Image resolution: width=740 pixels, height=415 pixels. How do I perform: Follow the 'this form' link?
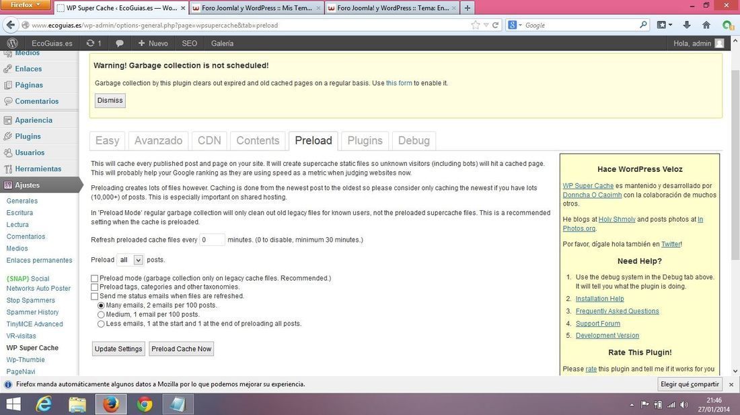point(399,83)
